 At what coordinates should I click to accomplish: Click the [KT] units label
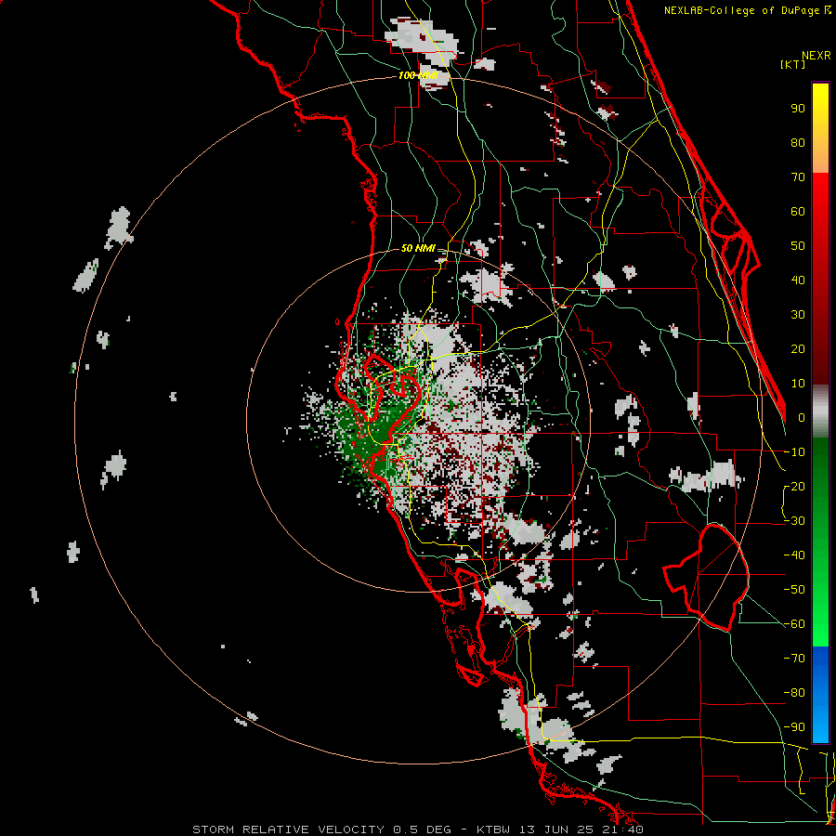point(793,64)
